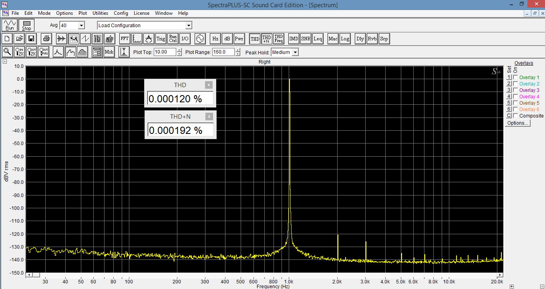Click the Save floppy disk icon
This screenshot has width=545, height=289.
pyautogui.click(x=31, y=39)
